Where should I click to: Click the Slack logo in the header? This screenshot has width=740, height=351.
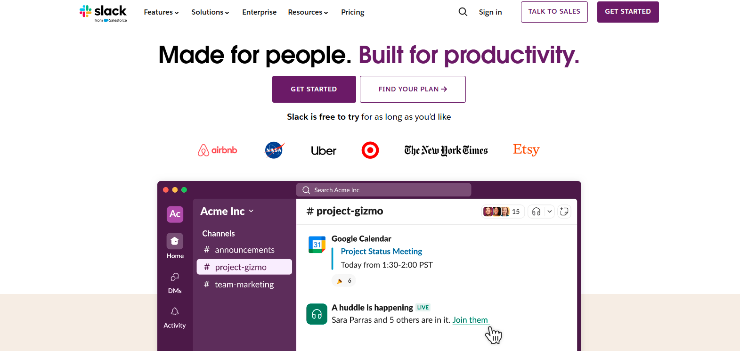click(103, 13)
